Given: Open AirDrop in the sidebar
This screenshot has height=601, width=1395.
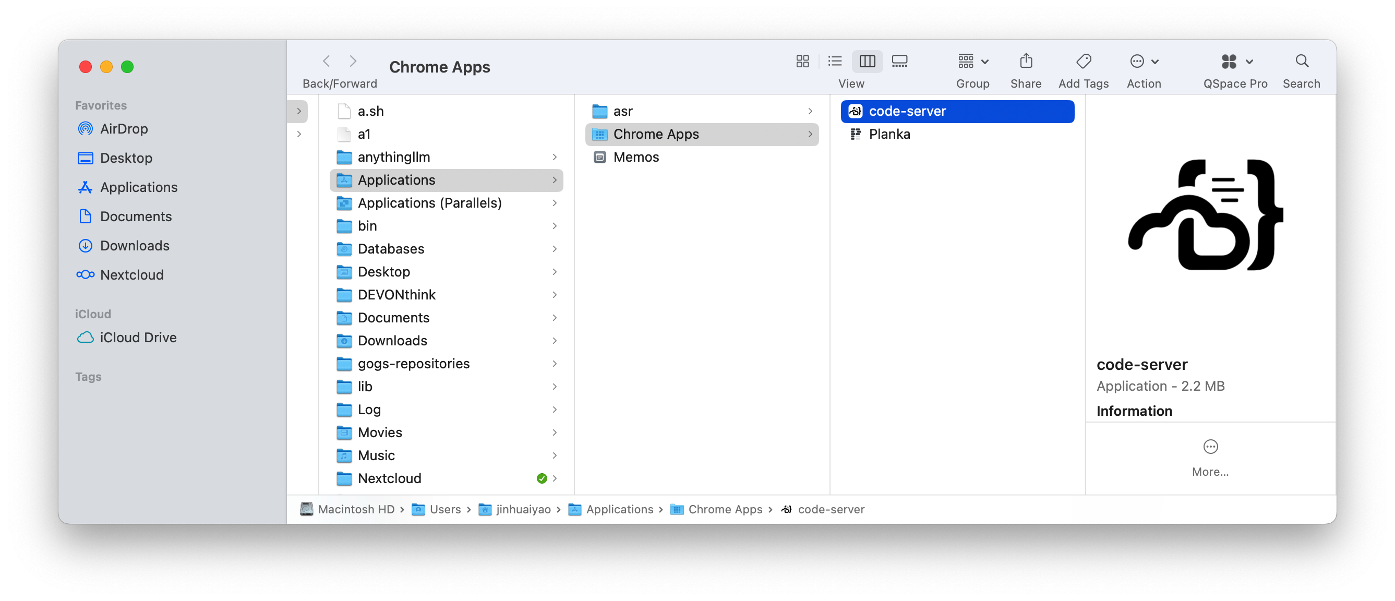Looking at the screenshot, I should click(x=124, y=129).
